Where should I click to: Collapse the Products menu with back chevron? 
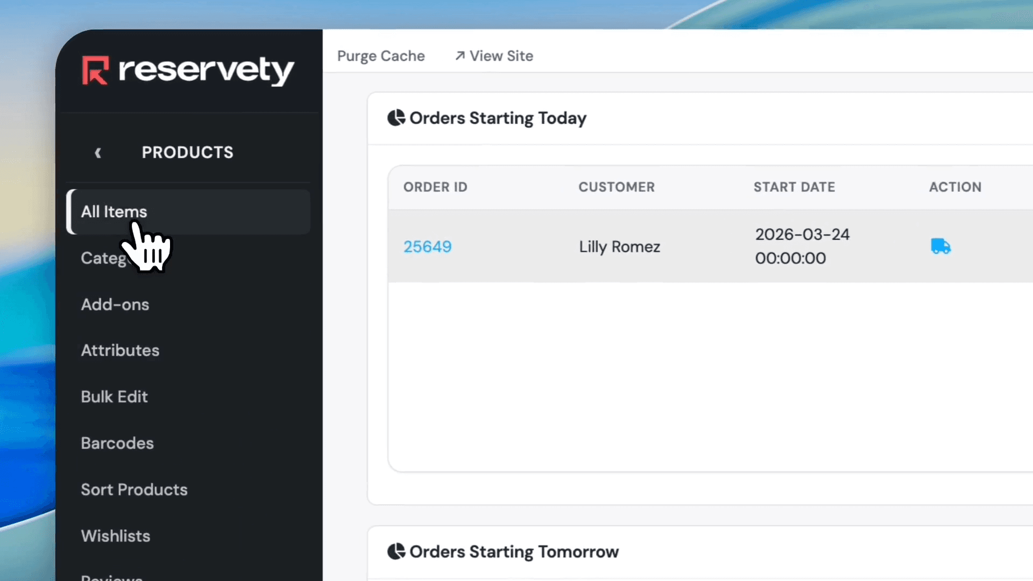coord(98,153)
